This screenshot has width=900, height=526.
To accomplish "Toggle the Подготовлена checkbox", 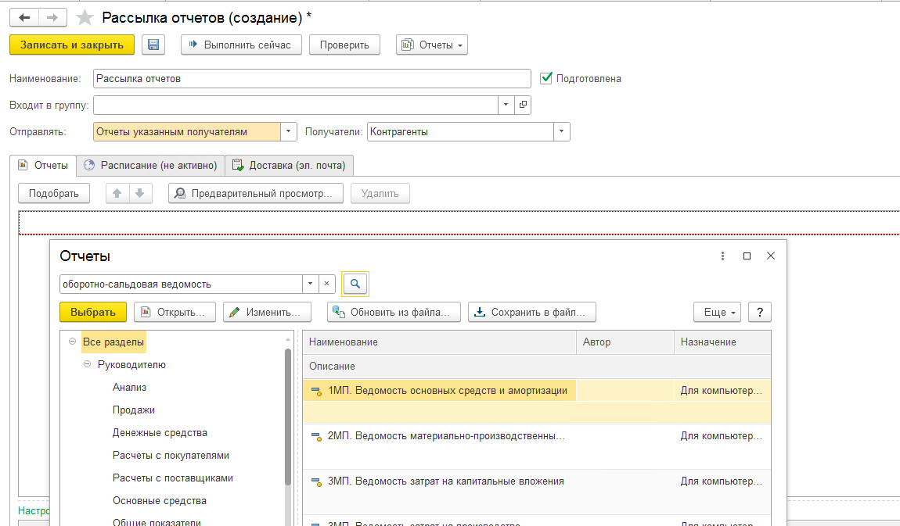I will click(546, 78).
